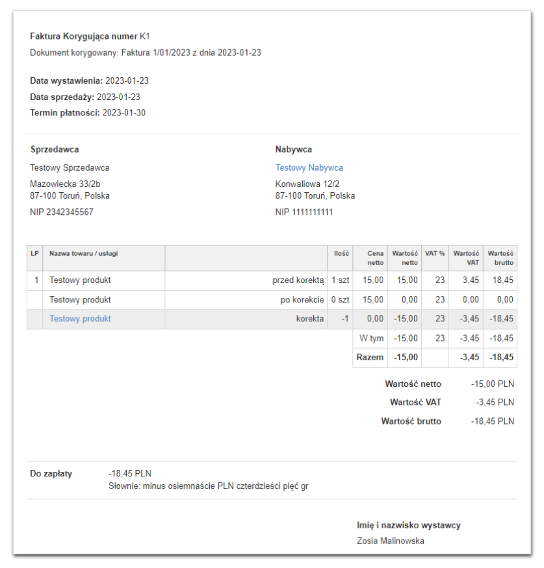Open the Testowy Nabywca buyer link

309,167
